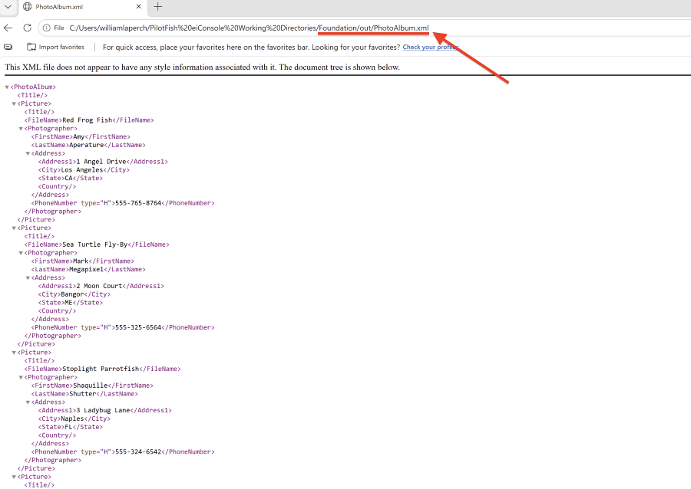The image size is (691, 489).
Task: Click the text Stoplight Parrotfish
Action: pyautogui.click(x=101, y=369)
